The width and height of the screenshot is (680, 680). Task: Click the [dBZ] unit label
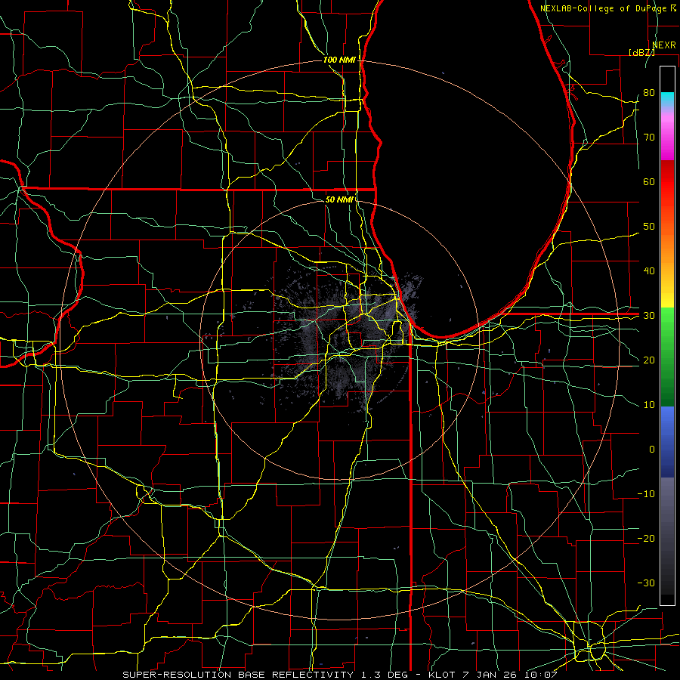(x=641, y=52)
